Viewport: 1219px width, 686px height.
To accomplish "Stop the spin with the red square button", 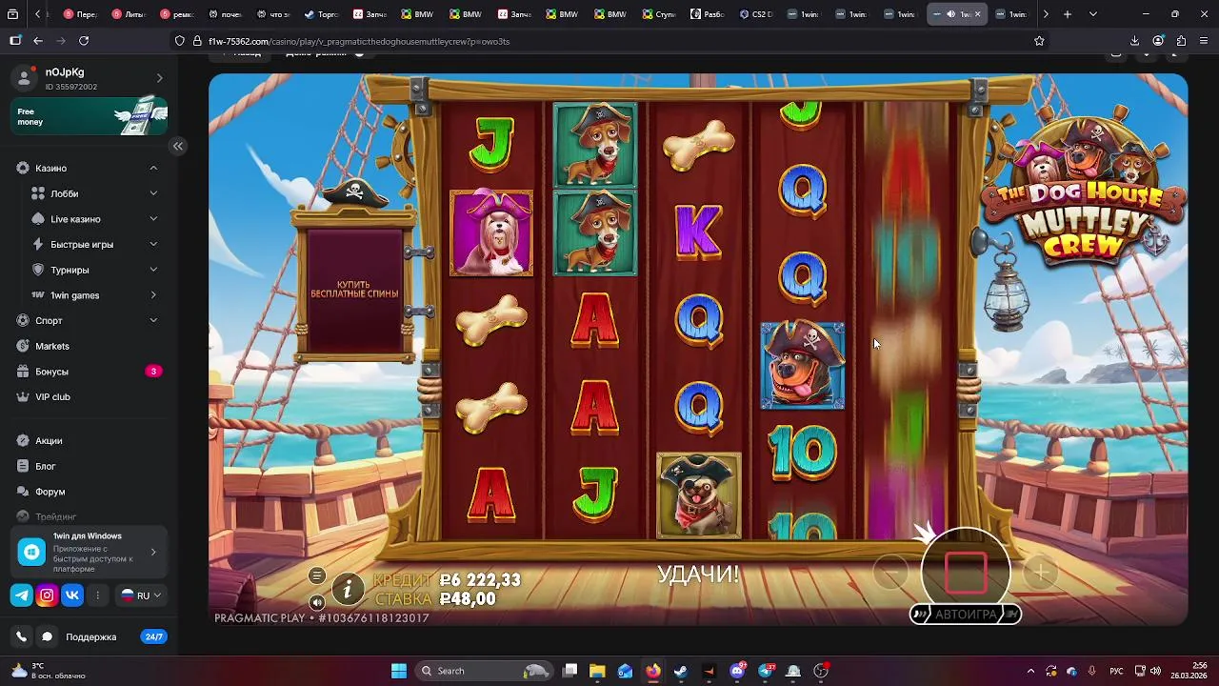I will click(965, 572).
